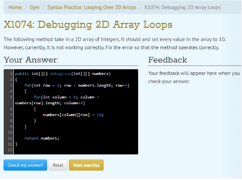This screenshot has width=242, height=180.
Task: Click the X1074 breadcrumb current page text
Action: tap(182, 8)
